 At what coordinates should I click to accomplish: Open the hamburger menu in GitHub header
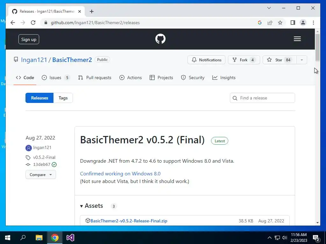tap(297, 39)
